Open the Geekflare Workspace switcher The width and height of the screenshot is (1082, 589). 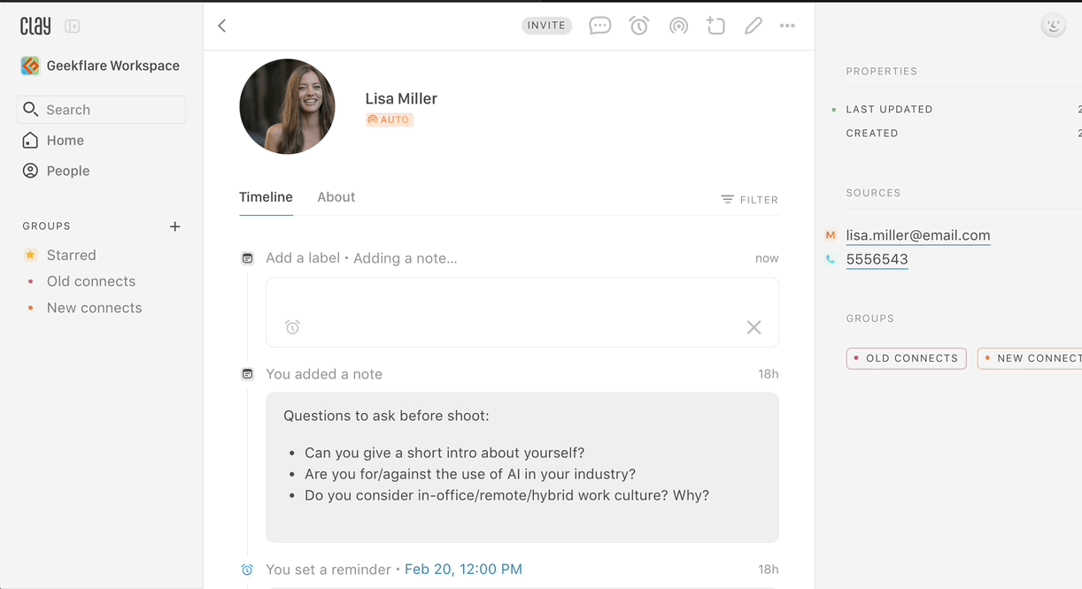[x=100, y=65]
